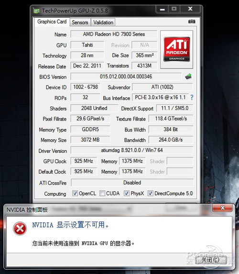239x274 pixels.
Task: Close the GPU-Z window
Action: click(190, 9)
